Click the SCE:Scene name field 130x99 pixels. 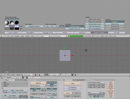click(x=60, y=36)
